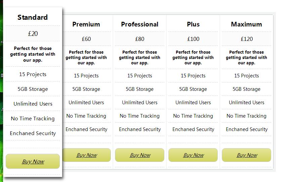
Task: Click the £100 Plus price
Action: 193,39
